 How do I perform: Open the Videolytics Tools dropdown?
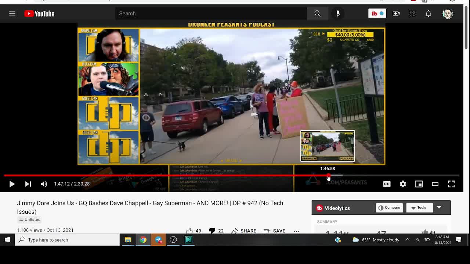419,208
